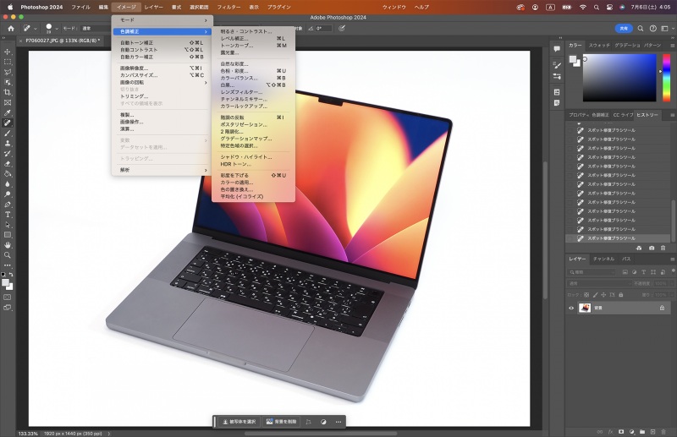Image resolution: width=677 pixels, height=437 pixels.
Task: Select the Horizontal Type tool in toolbar
Action: [x=8, y=215]
